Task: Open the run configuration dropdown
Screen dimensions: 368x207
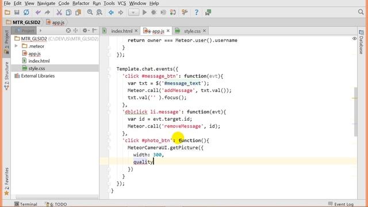Action: (133, 13)
